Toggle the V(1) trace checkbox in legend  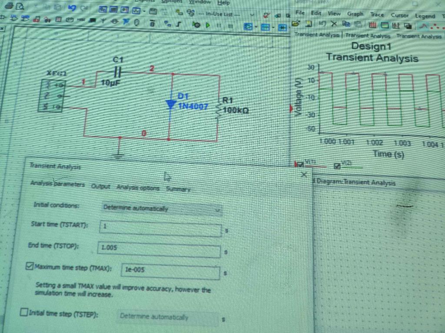point(300,164)
